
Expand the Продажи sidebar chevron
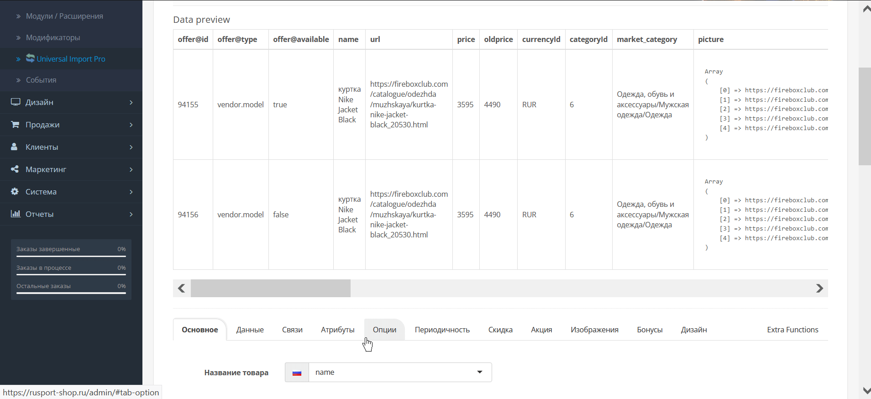click(131, 125)
